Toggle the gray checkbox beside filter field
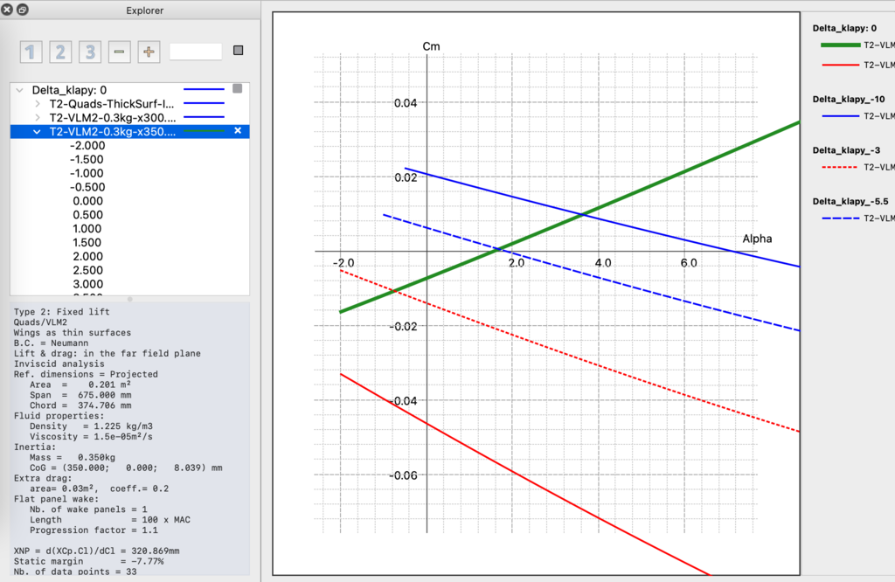895x582 pixels. [x=238, y=52]
